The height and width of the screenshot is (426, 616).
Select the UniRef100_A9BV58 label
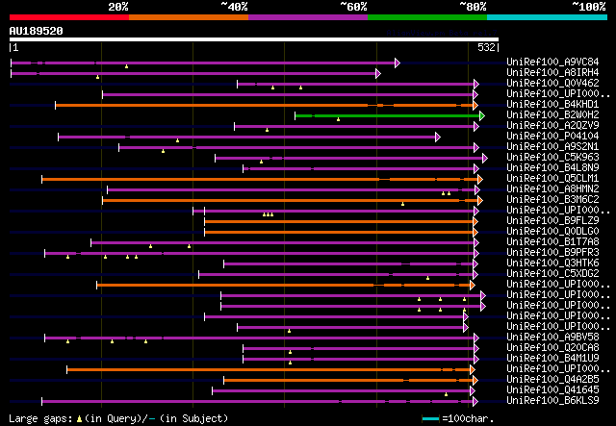tap(552, 338)
